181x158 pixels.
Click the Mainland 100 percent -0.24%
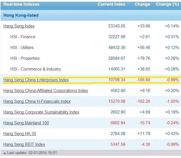point(172,123)
